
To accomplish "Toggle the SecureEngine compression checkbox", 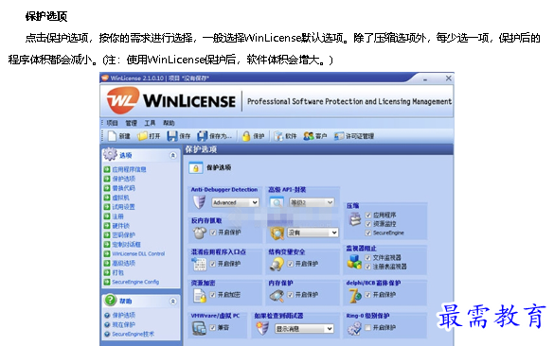I will pyautogui.click(x=368, y=233).
